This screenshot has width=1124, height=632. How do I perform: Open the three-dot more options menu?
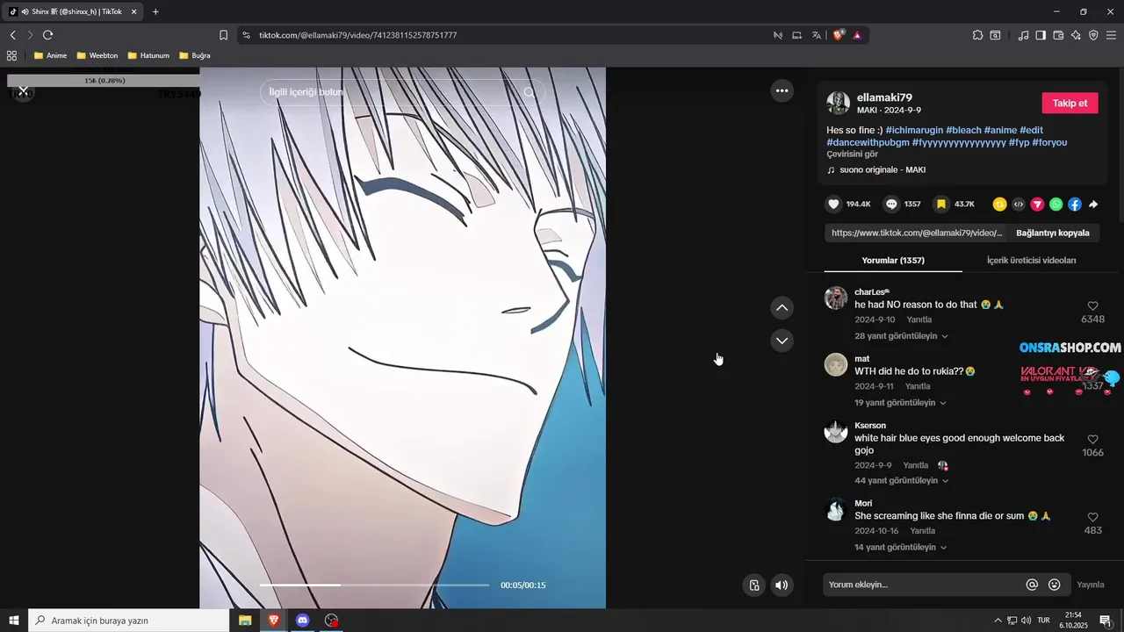point(782,90)
